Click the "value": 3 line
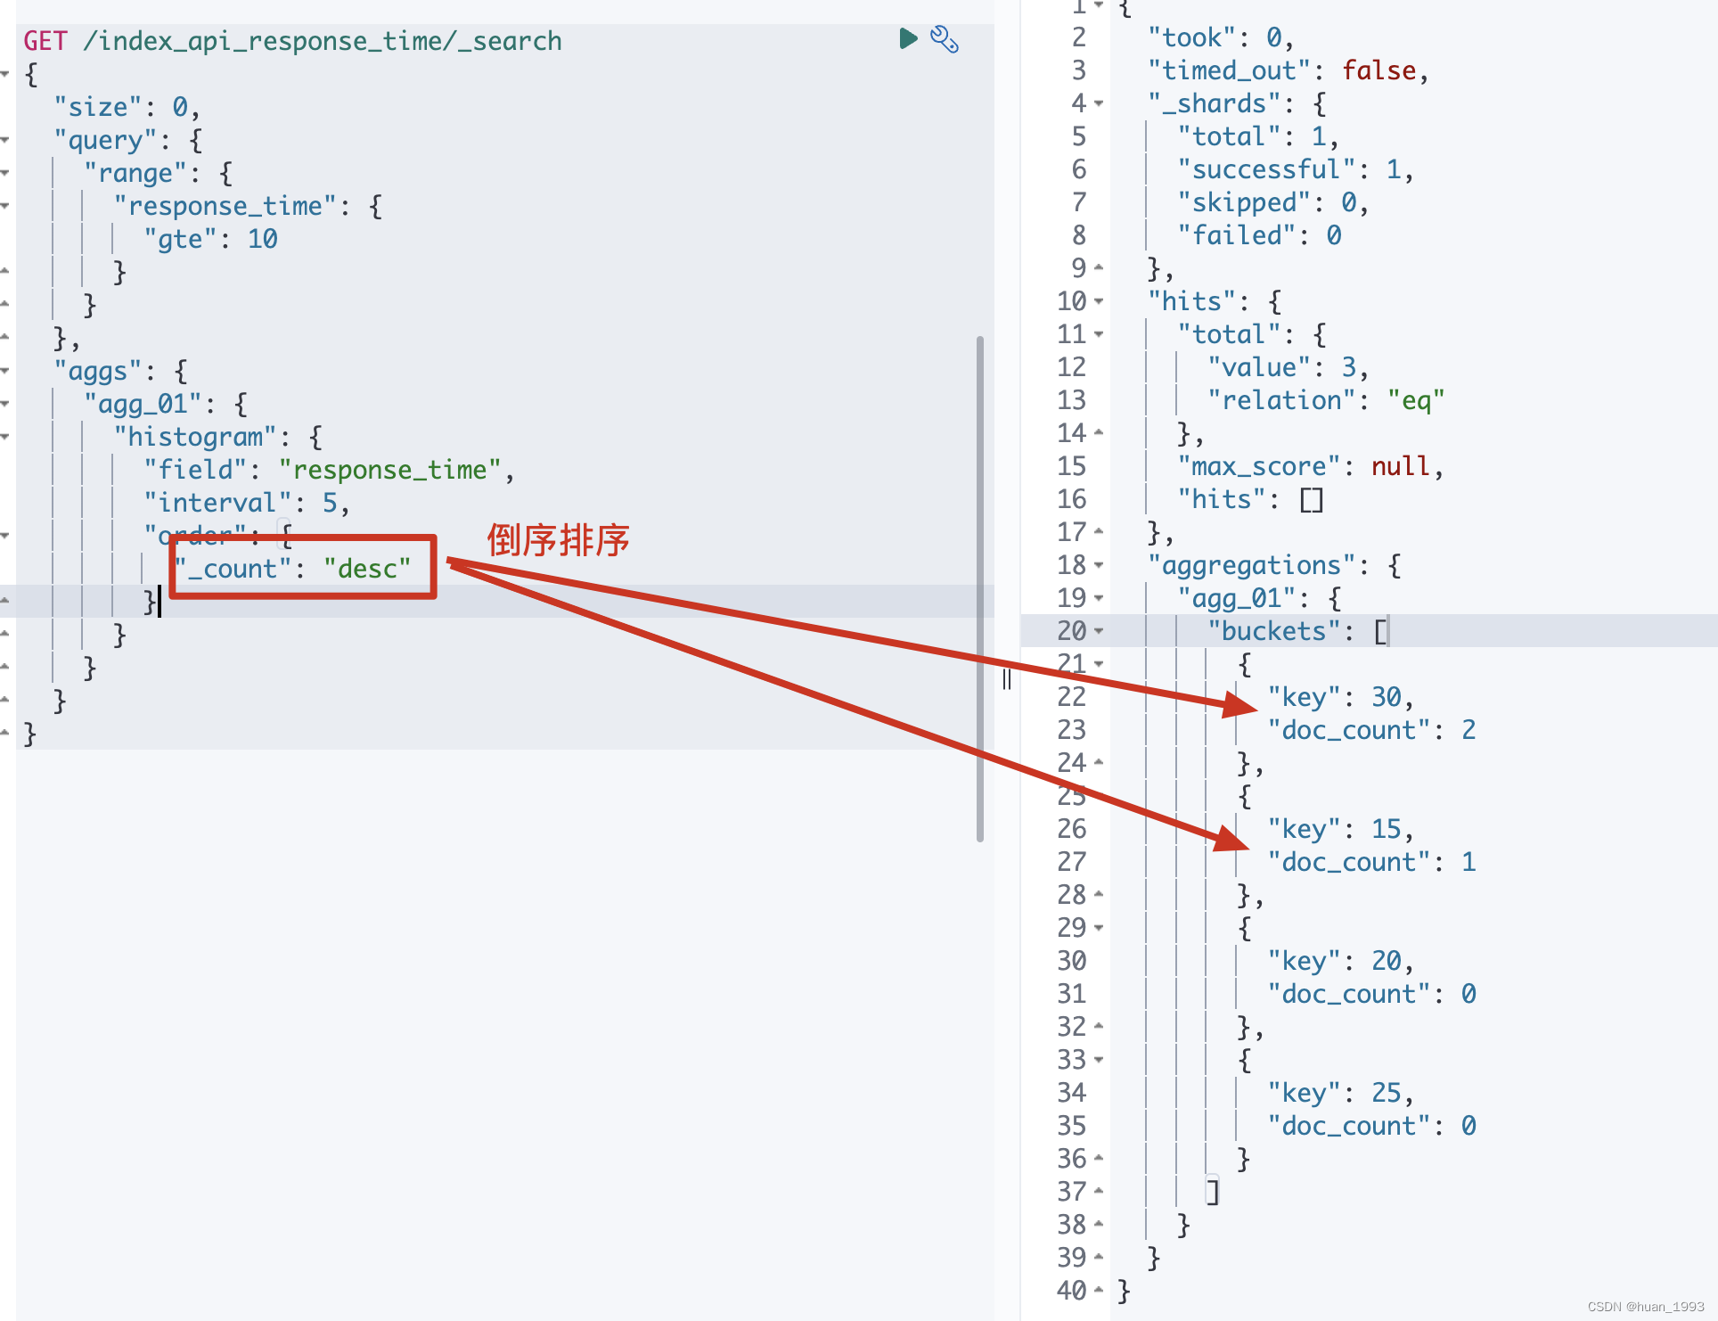1718x1321 pixels. (x=1288, y=368)
